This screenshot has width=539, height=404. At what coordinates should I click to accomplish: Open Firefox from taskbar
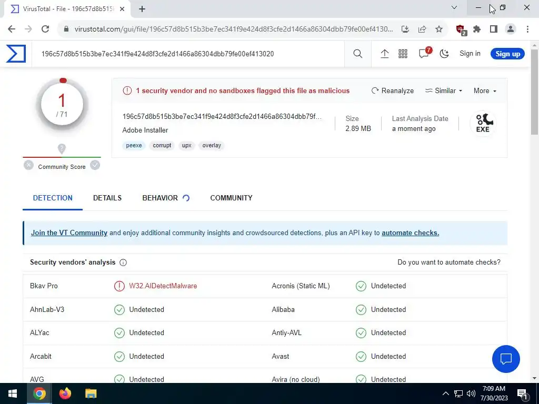tap(65, 393)
